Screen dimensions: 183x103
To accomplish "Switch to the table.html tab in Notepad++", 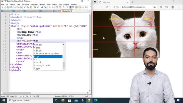I will coord(67,11).
